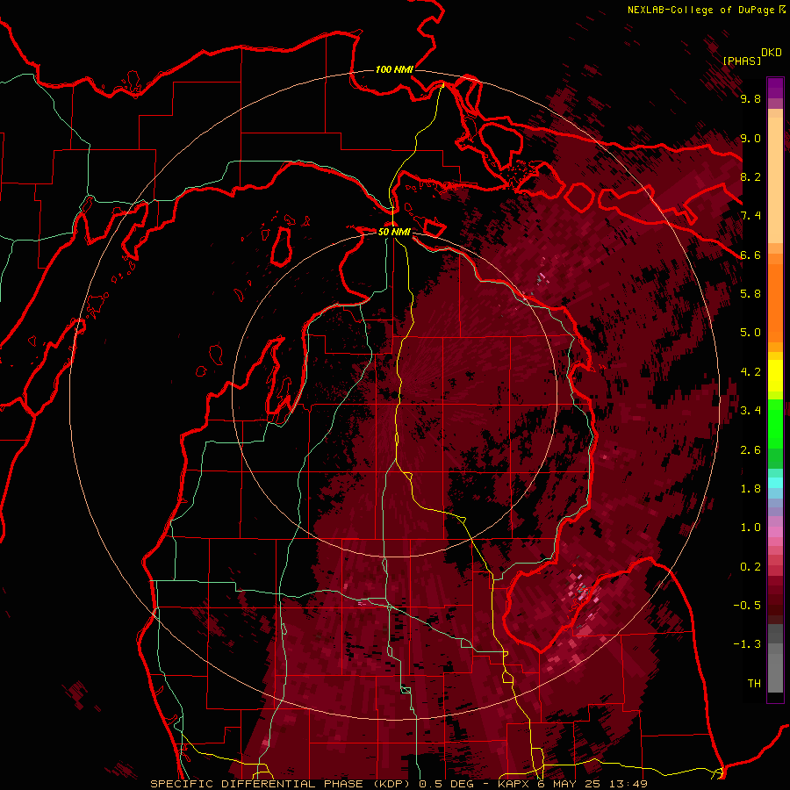Screen dimensions: 790x790
Task: Select the 5.0 scale label
Action: coord(750,333)
